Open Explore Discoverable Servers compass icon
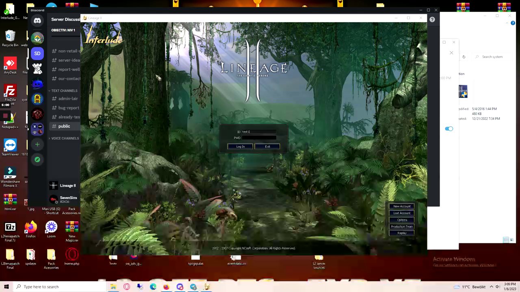 [x=37, y=159]
